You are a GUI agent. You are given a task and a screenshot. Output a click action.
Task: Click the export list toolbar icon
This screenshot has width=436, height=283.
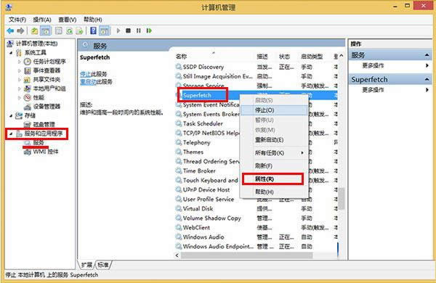pos(79,30)
